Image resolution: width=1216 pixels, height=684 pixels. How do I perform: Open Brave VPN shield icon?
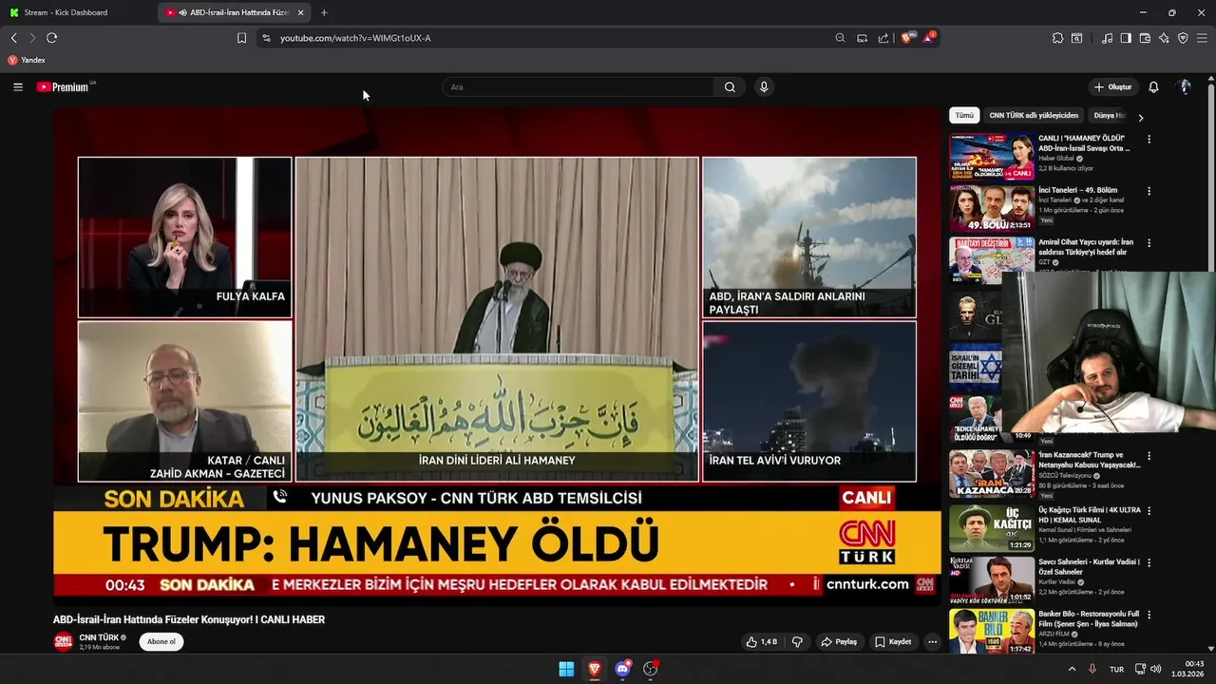click(1183, 38)
